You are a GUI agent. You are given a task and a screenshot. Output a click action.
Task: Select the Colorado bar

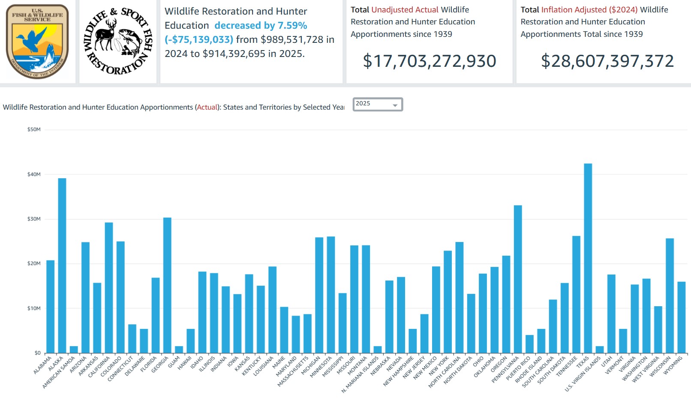click(120, 297)
